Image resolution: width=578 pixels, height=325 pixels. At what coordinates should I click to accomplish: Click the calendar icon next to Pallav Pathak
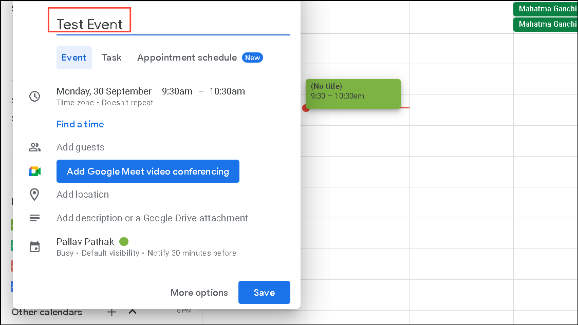34,246
